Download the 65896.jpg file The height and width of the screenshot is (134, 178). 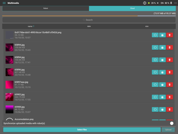point(162,72)
